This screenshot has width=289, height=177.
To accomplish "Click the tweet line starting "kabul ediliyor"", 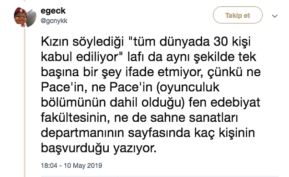I will pyautogui.click(x=148, y=57).
